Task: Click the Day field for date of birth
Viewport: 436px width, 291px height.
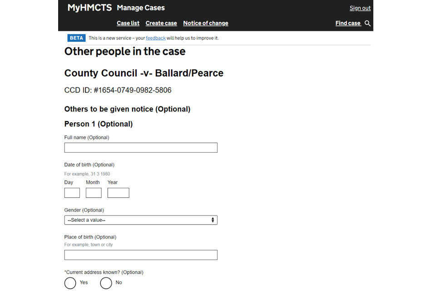Action: (x=72, y=193)
